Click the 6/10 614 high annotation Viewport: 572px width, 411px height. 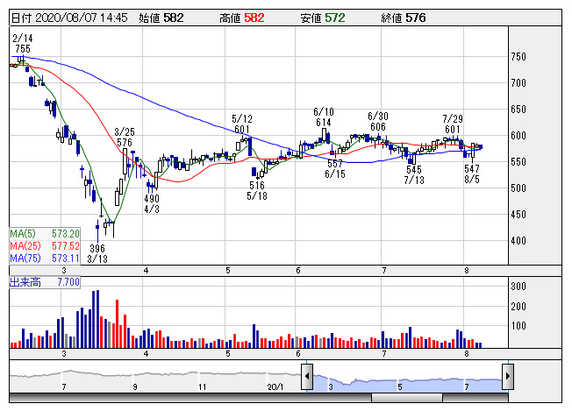pyautogui.click(x=324, y=117)
